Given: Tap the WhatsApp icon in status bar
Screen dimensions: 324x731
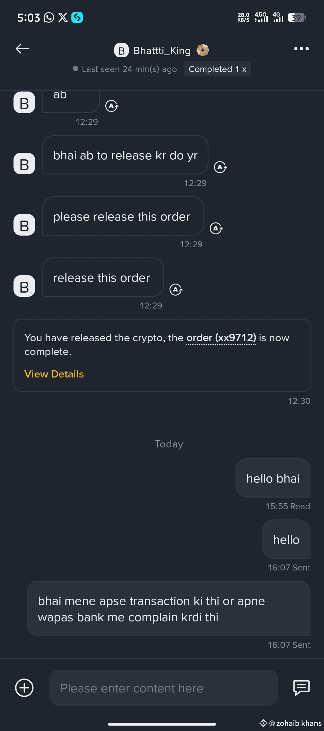Looking at the screenshot, I should pyautogui.click(x=49, y=18).
